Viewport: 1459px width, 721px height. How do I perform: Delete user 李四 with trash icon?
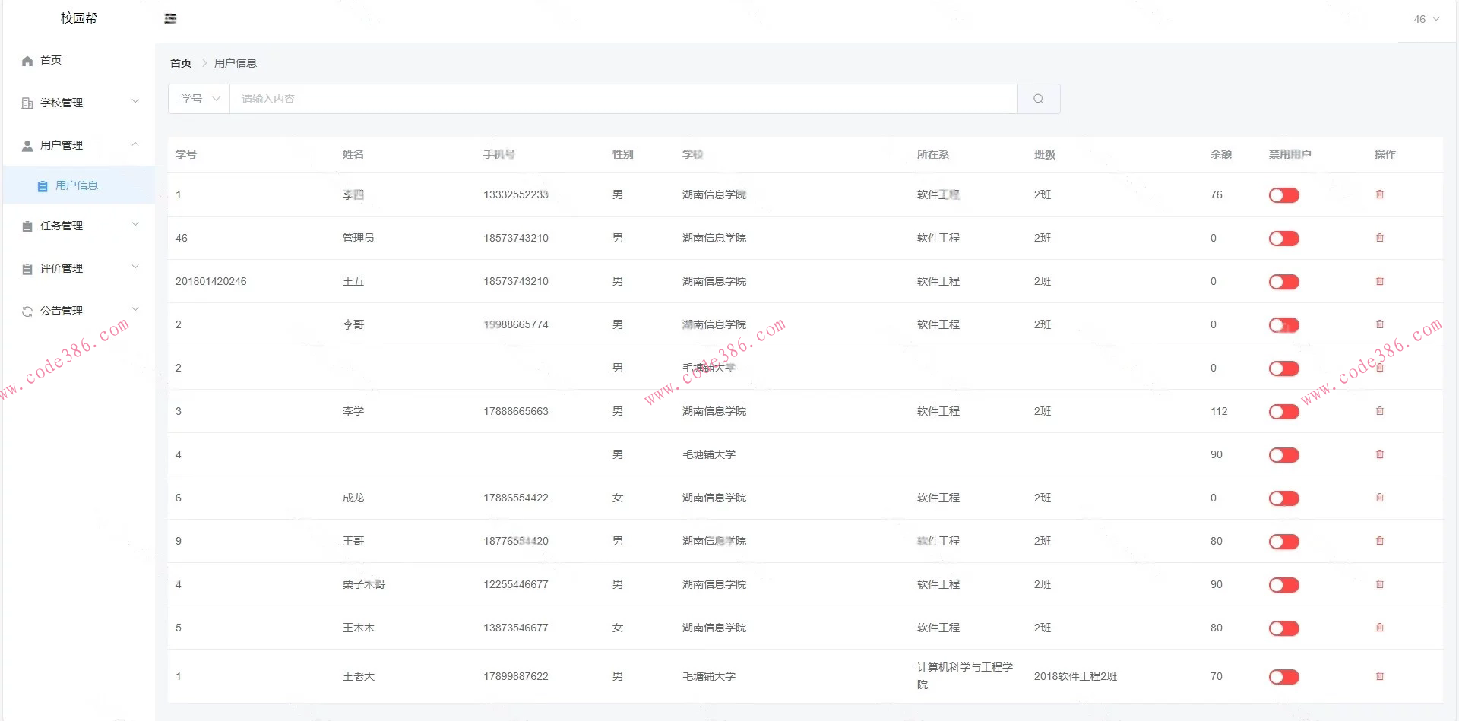click(x=1379, y=194)
